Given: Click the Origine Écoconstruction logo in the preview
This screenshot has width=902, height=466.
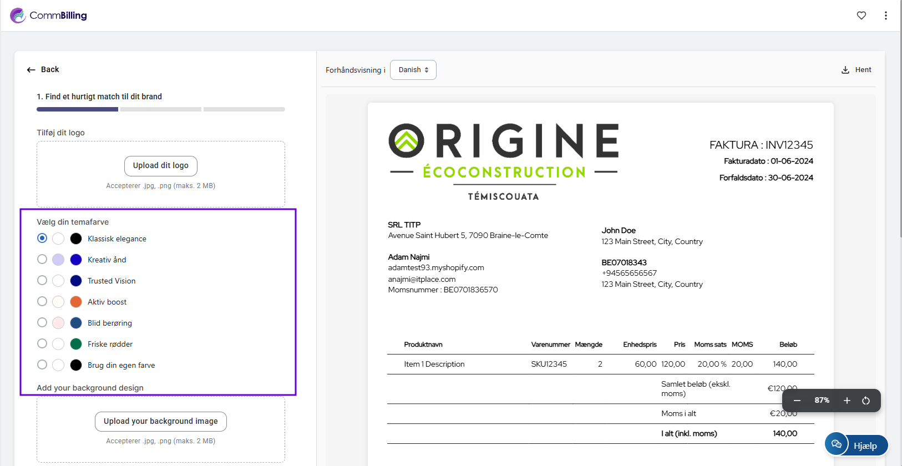Looking at the screenshot, I should (x=503, y=161).
